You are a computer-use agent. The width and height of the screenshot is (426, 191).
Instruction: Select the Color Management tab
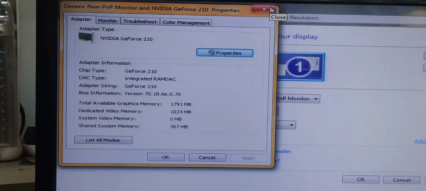coord(186,23)
